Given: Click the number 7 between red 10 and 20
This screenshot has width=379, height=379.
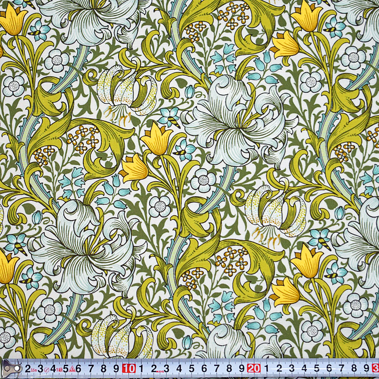Looking at the screenshot, I should [217, 368].
